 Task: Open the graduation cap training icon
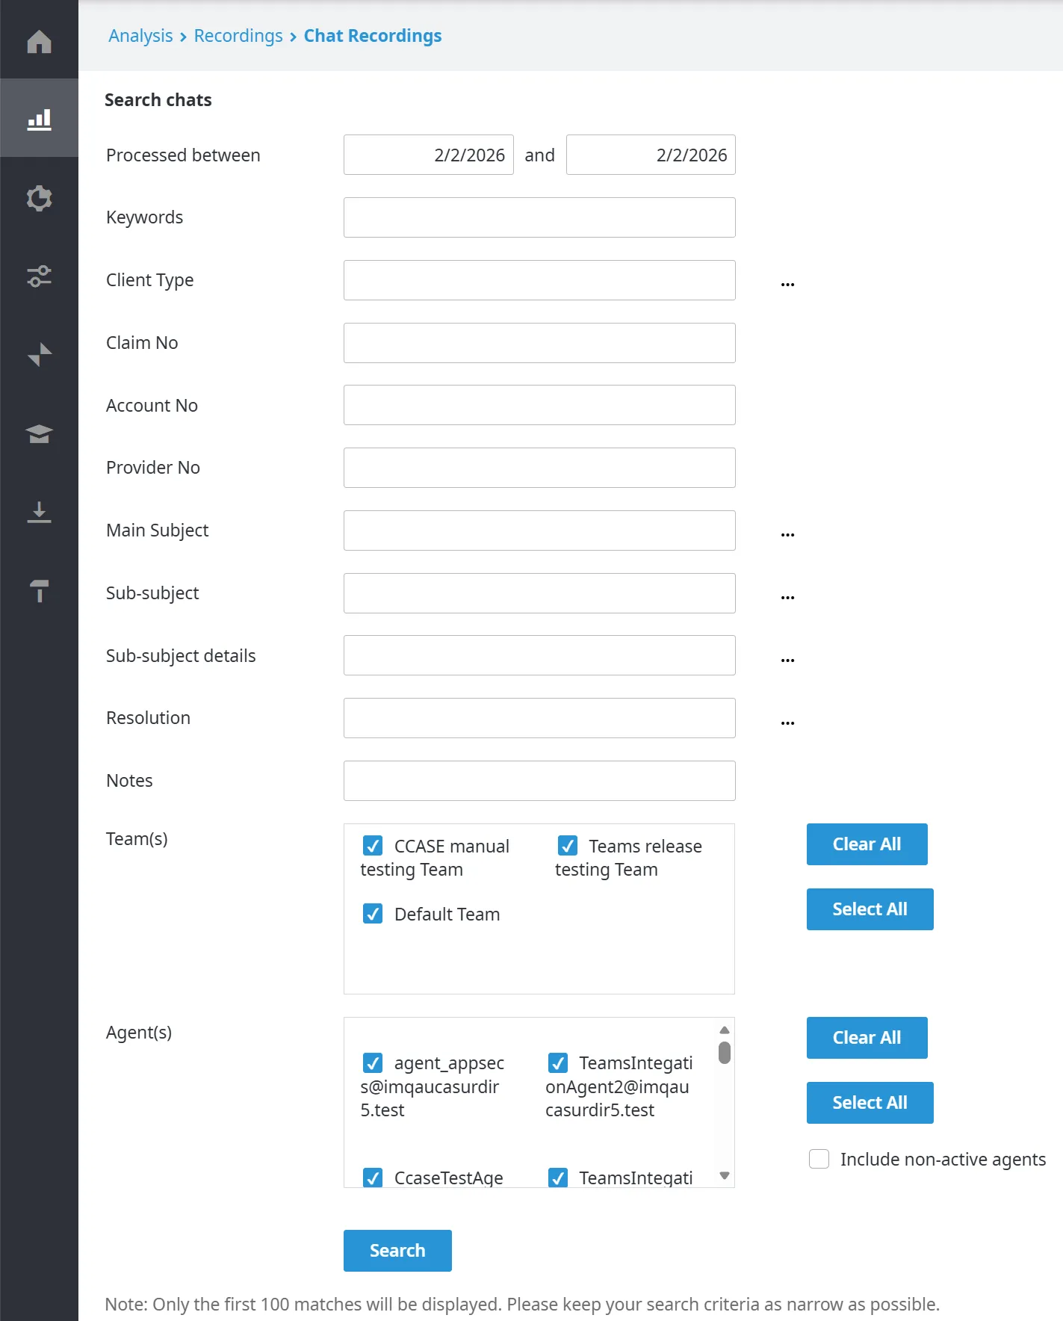click(x=39, y=434)
